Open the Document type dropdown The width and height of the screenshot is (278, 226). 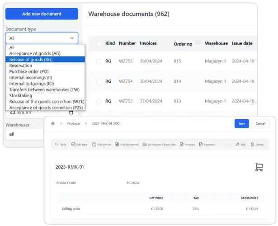coord(42,38)
